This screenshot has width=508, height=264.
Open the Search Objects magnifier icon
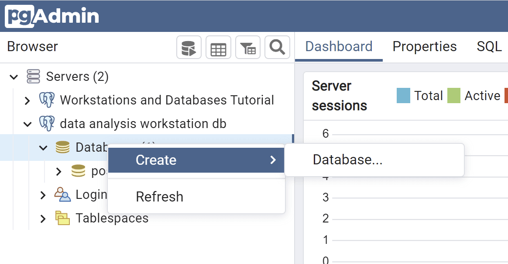pyautogui.click(x=277, y=47)
